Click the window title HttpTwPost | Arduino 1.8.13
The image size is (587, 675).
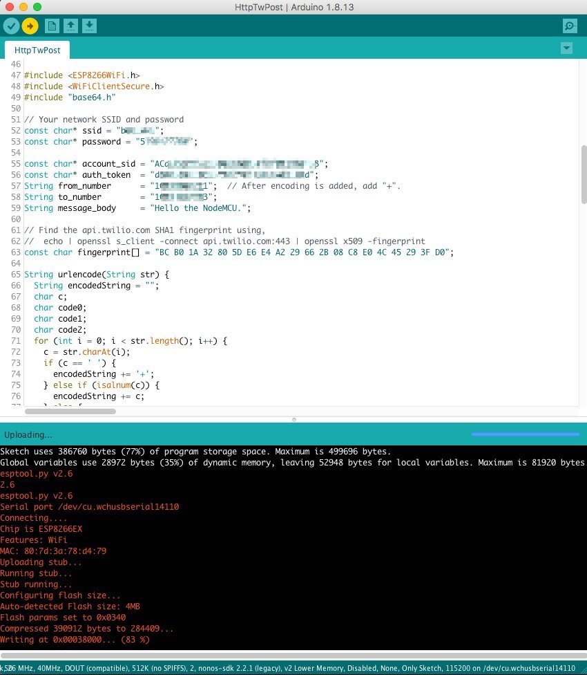click(x=294, y=7)
